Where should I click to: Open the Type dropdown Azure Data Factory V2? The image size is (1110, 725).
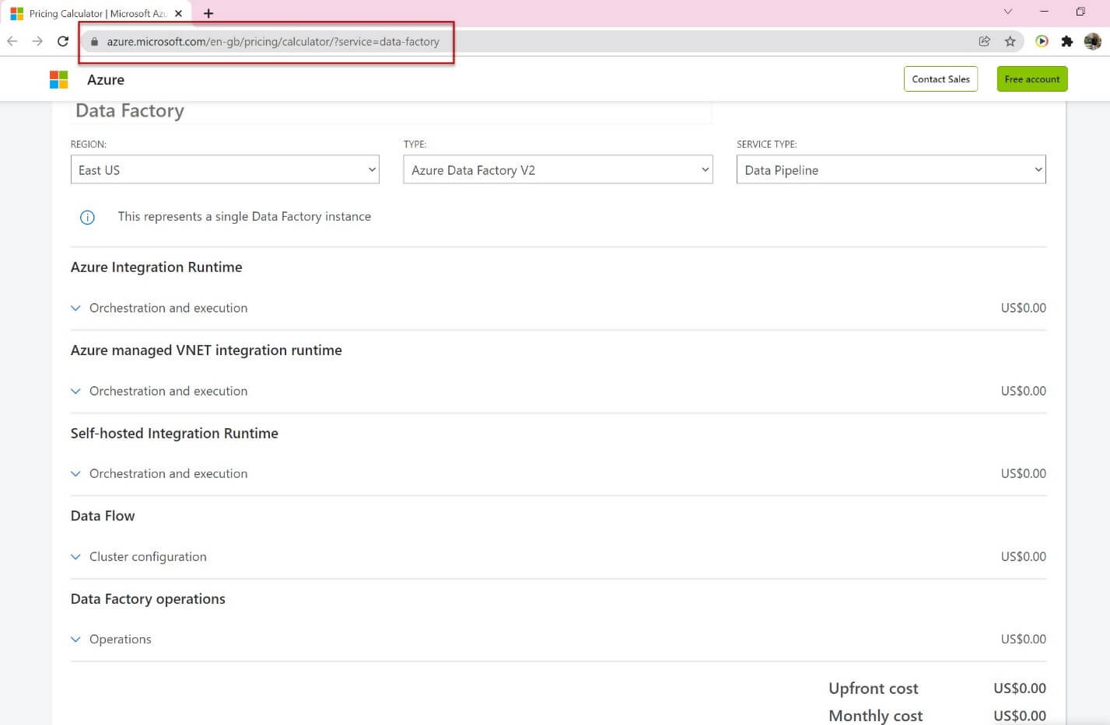tap(558, 170)
